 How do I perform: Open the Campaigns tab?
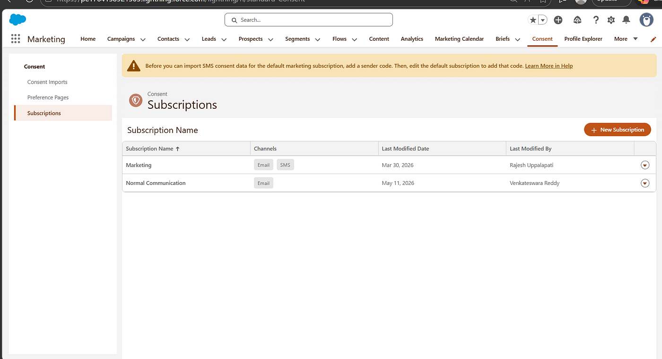coord(121,39)
